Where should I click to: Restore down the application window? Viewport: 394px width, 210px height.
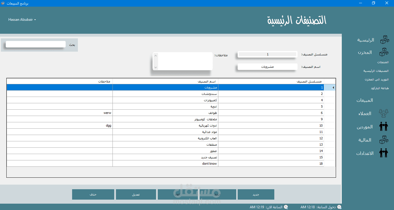pyautogui.click(x=374, y=3)
